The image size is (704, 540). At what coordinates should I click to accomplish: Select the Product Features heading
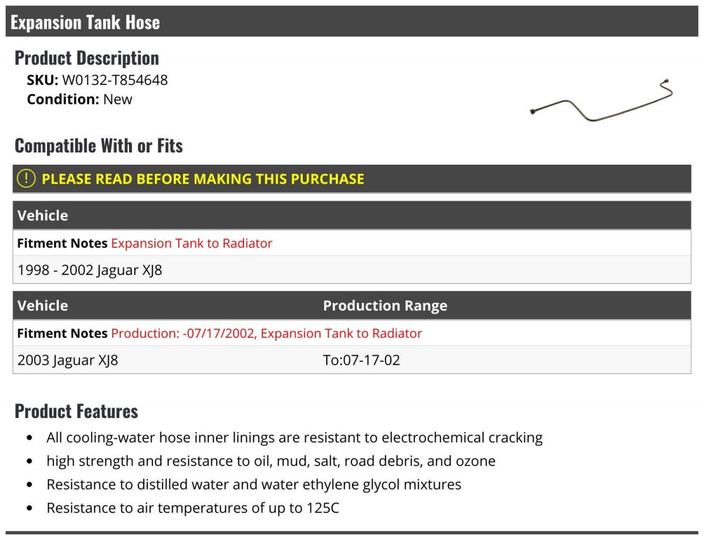[x=76, y=411]
